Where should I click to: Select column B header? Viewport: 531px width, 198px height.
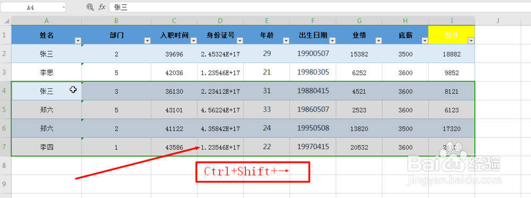pos(116,21)
